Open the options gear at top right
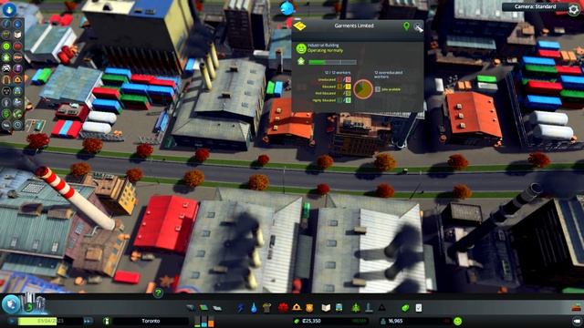The image size is (584, 328). 574,9
